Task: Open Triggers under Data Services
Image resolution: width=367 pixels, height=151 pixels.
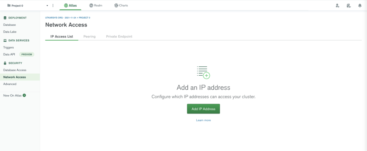Action: (x=8, y=47)
